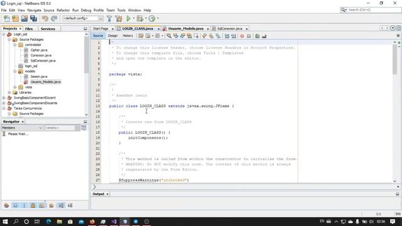402x226 pixels.
Task: Select Sesion.java in the Projects tree
Action: [39, 77]
